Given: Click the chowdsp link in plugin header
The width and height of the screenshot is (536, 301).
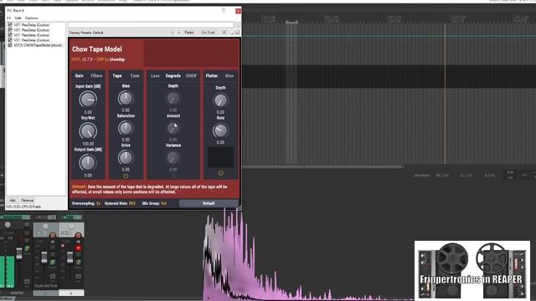Looking at the screenshot, I should pyautogui.click(x=117, y=59).
